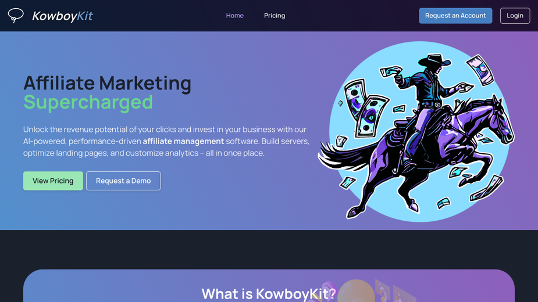Click the green Supercharged heading text

coord(88,102)
